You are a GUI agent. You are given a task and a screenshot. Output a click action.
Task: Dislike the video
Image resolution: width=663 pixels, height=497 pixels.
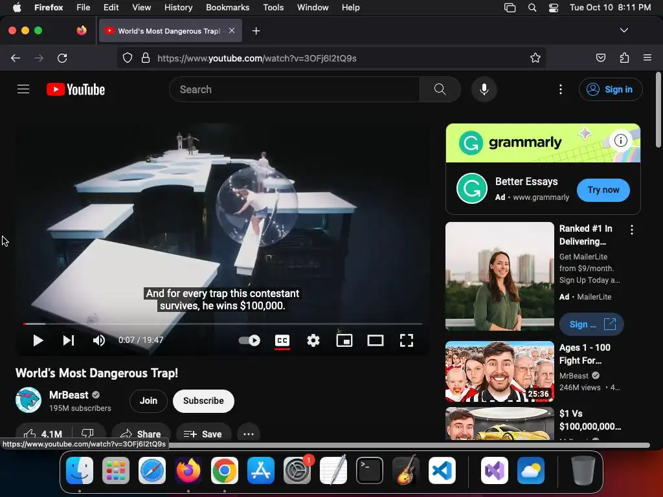point(88,434)
